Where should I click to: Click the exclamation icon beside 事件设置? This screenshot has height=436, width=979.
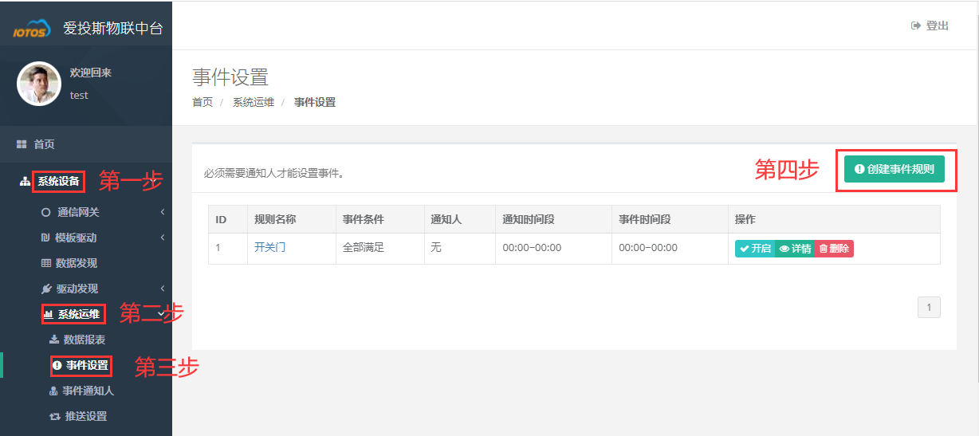[x=57, y=365]
